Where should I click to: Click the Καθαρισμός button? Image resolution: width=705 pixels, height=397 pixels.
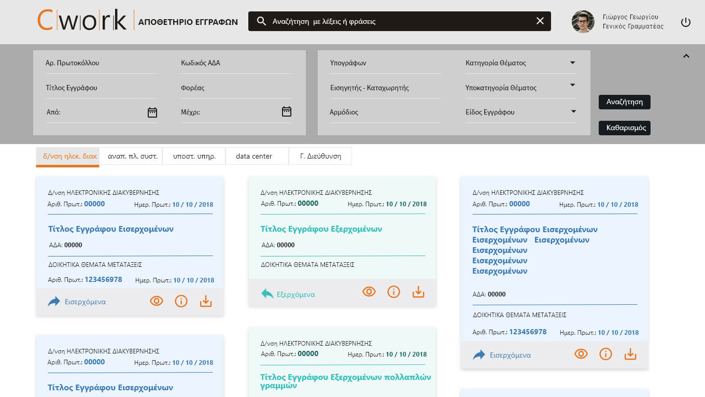point(624,127)
